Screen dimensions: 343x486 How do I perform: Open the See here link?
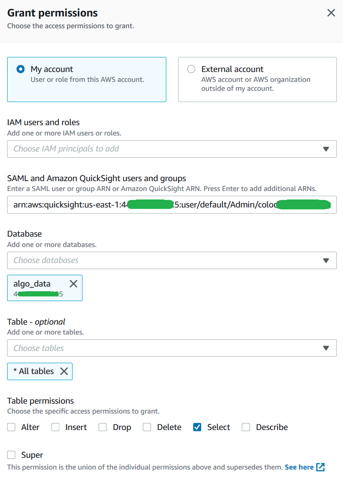[299, 467]
